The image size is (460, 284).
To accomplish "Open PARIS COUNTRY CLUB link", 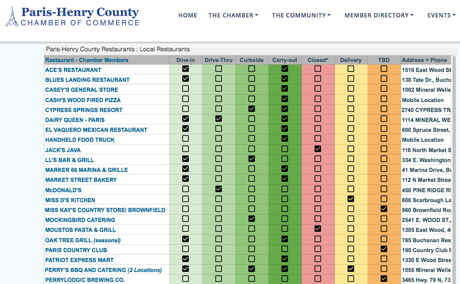I will point(76,250).
